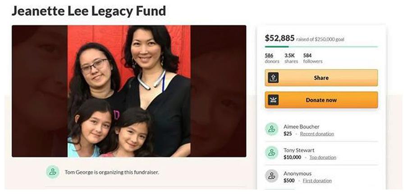Click Tony Stewart donor name
Screen dimensions: 407x194
[x=299, y=150]
